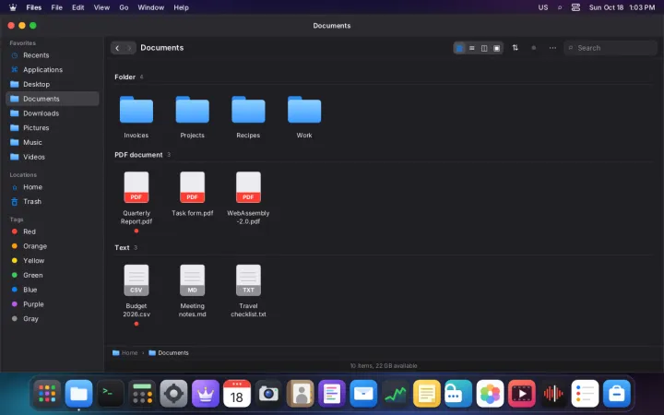Open Calendar from the dock
This screenshot has height=415, width=664.
tap(237, 394)
